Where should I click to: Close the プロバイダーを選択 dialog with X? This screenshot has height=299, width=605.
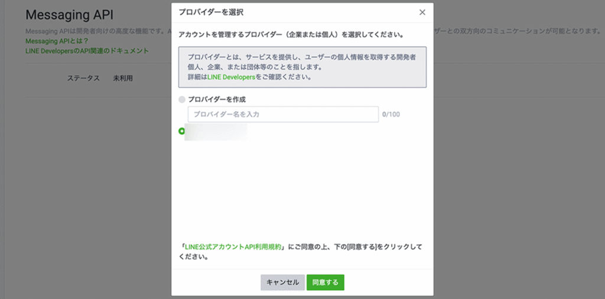(x=422, y=12)
